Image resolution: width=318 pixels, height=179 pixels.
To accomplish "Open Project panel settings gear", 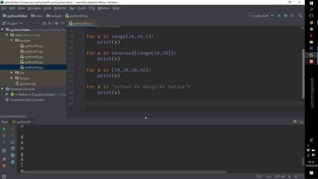I will [x=57, y=23].
